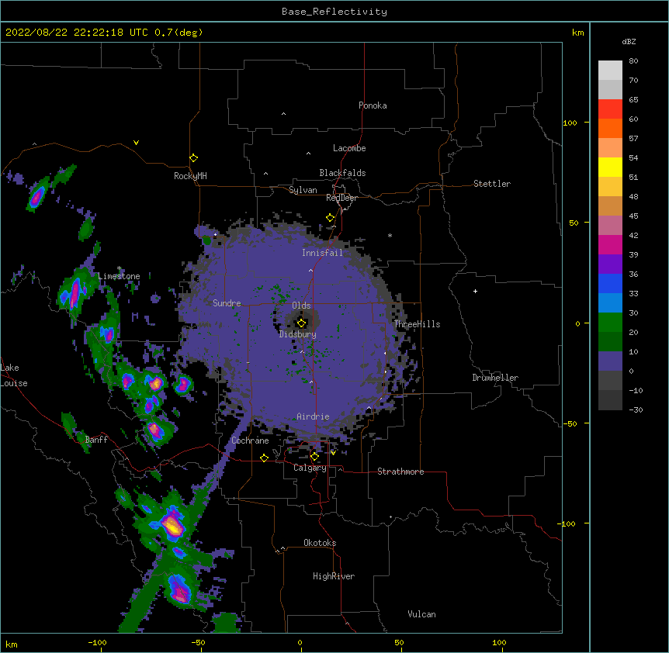
Task: Click the Lake Louise label
Action: point(14,375)
